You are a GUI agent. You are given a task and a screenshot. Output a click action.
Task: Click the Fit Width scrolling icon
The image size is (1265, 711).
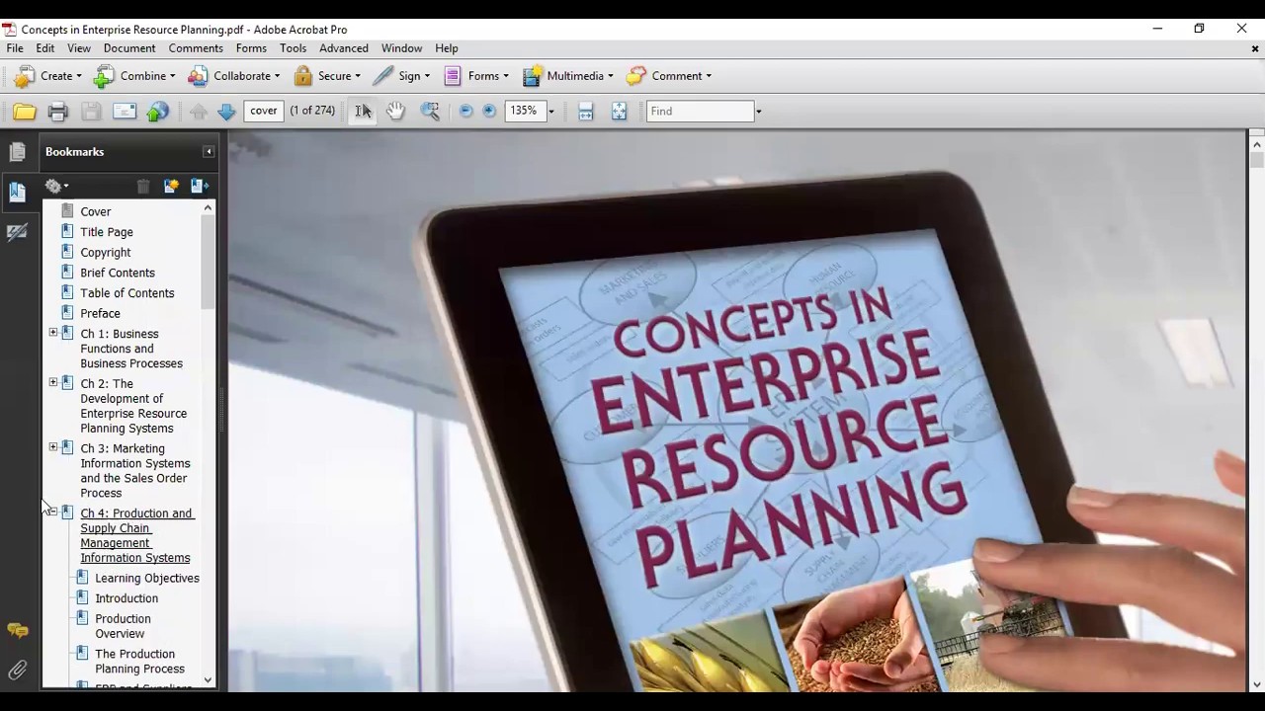click(x=586, y=112)
